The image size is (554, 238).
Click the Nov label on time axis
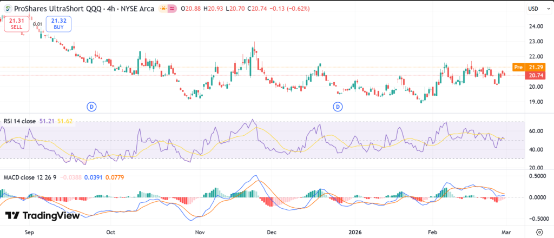(200, 232)
